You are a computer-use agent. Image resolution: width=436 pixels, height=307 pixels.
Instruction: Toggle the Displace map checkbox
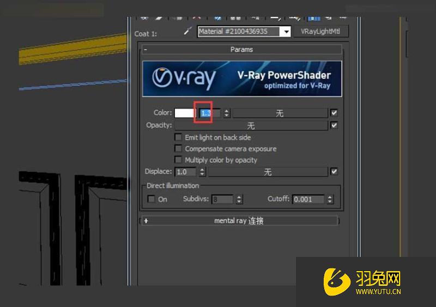click(x=334, y=171)
